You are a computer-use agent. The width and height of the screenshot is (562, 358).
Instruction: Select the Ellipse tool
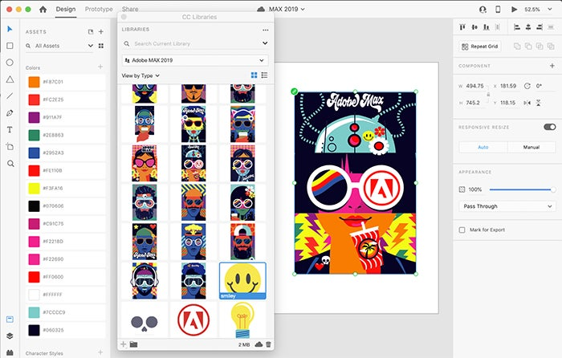coord(10,63)
